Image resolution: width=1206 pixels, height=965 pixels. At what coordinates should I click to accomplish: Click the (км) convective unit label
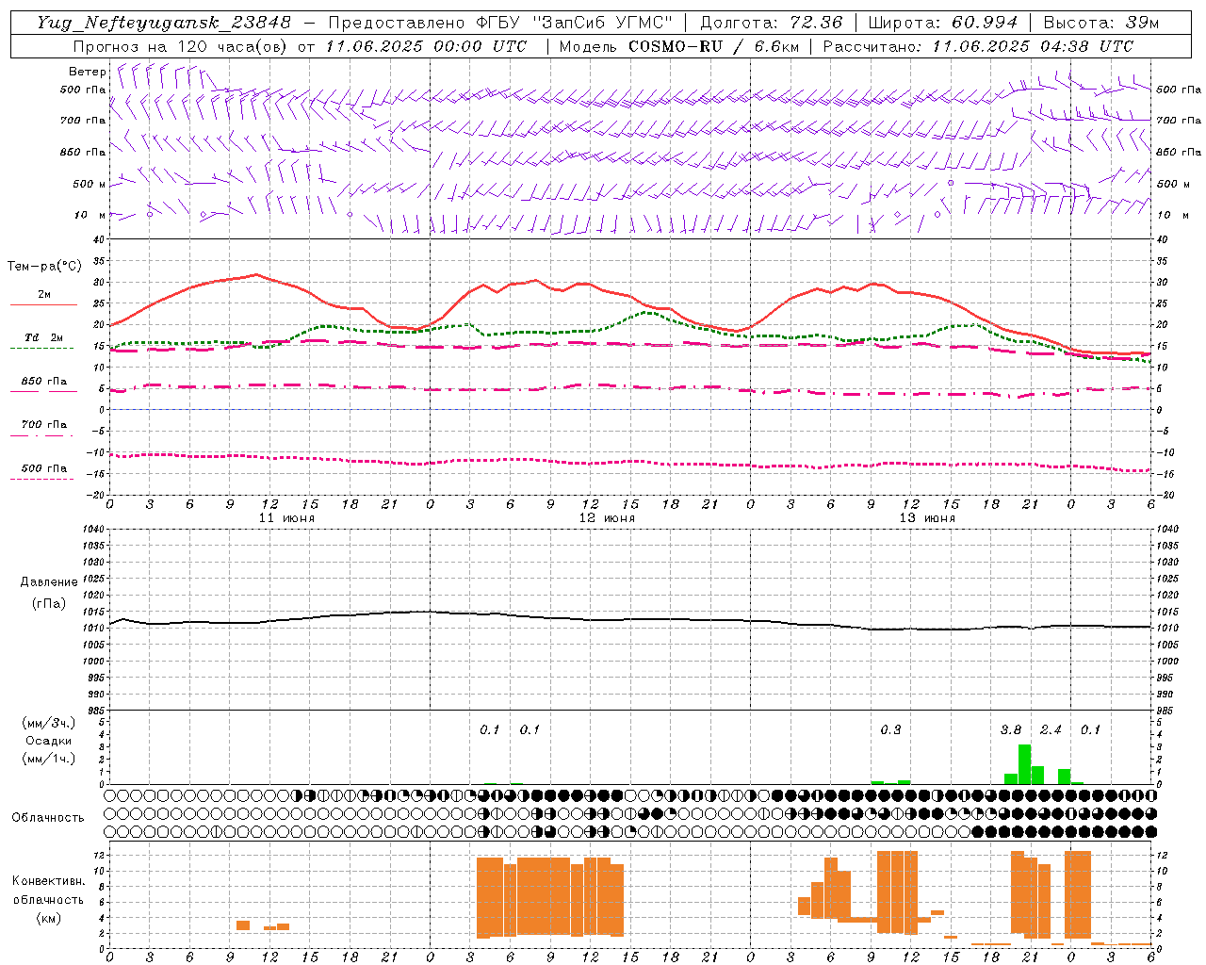coord(48,918)
